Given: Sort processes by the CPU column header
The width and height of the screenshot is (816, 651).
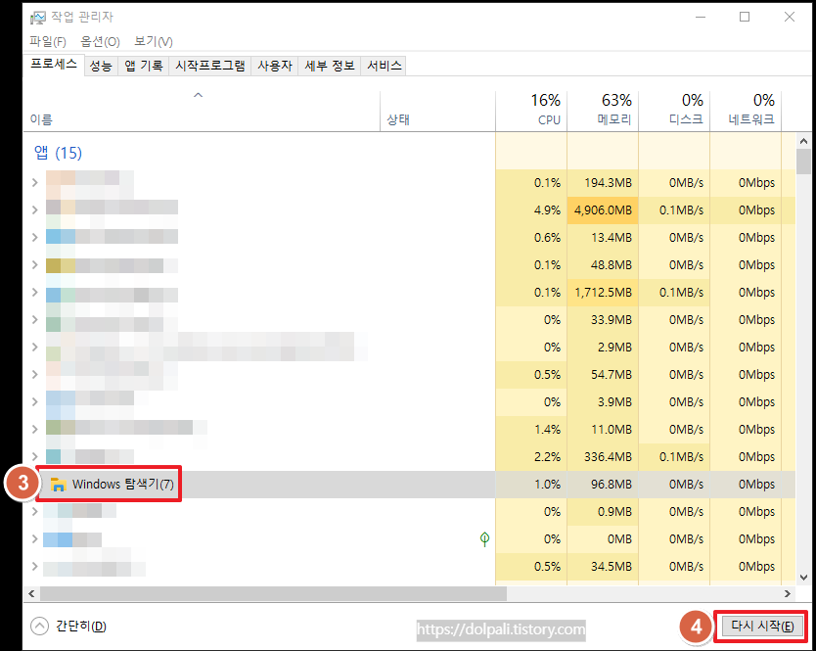Looking at the screenshot, I should click(x=544, y=108).
